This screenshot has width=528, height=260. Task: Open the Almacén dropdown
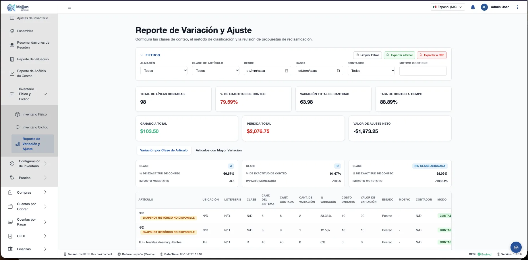[x=164, y=71]
